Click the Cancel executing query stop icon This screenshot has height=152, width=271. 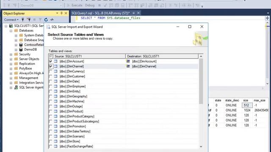click(x=100, y=5)
